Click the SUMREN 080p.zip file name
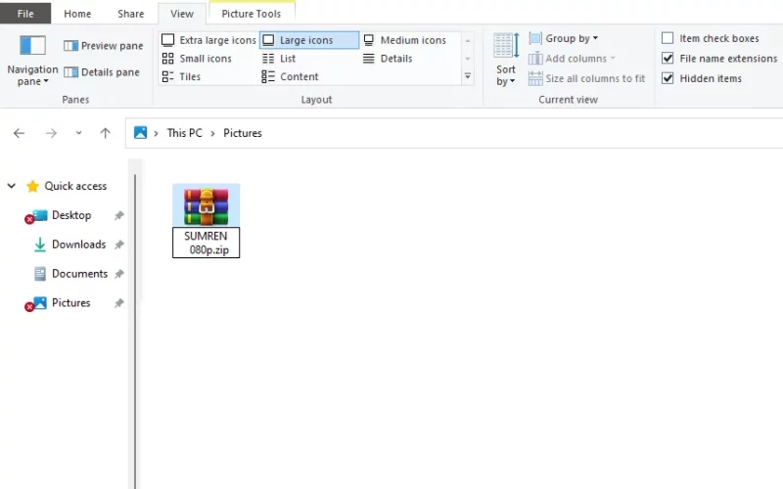Viewport: 783px width, 489px height. point(206,243)
